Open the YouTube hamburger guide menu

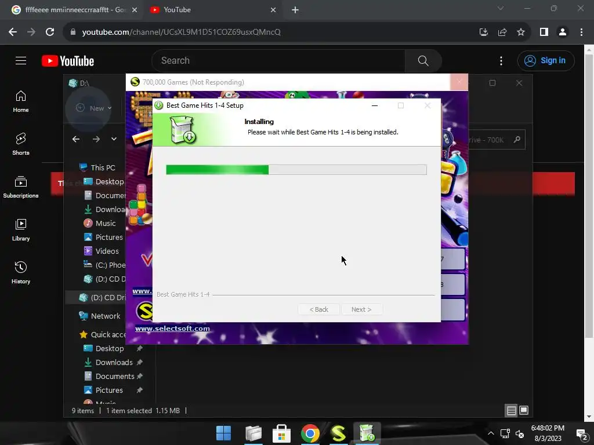(21, 60)
